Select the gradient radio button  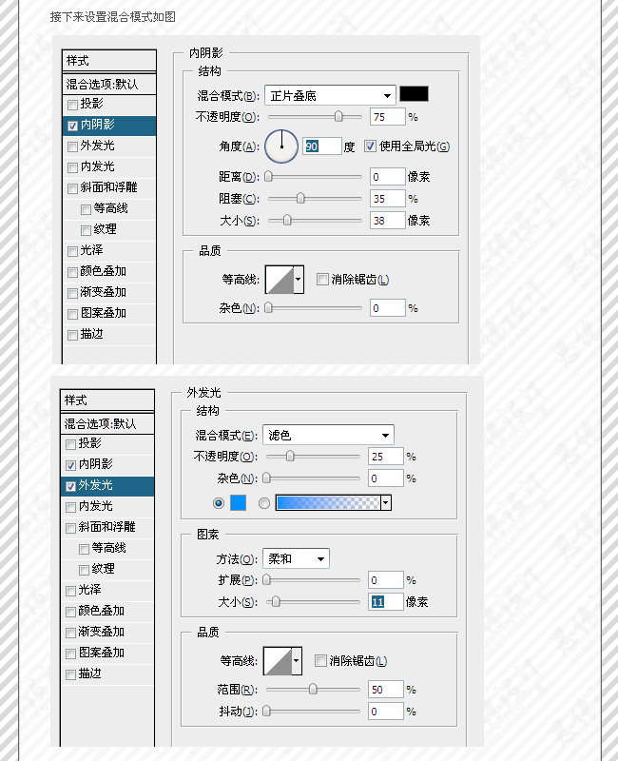click(264, 503)
